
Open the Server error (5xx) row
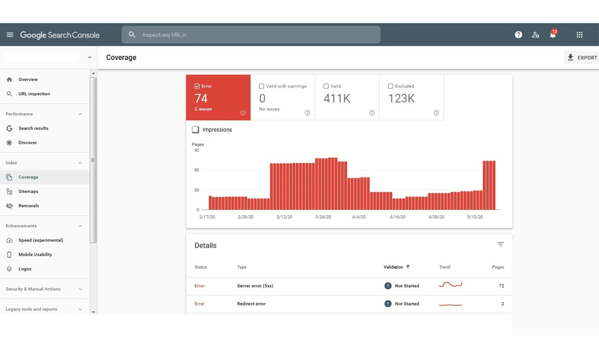tap(255, 286)
